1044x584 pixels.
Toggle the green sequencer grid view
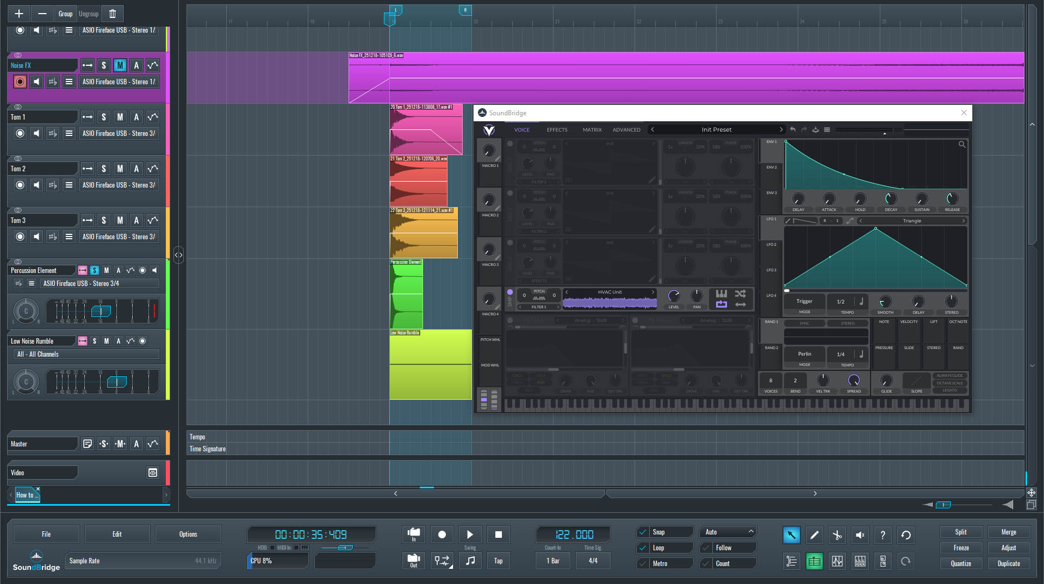(x=814, y=561)
